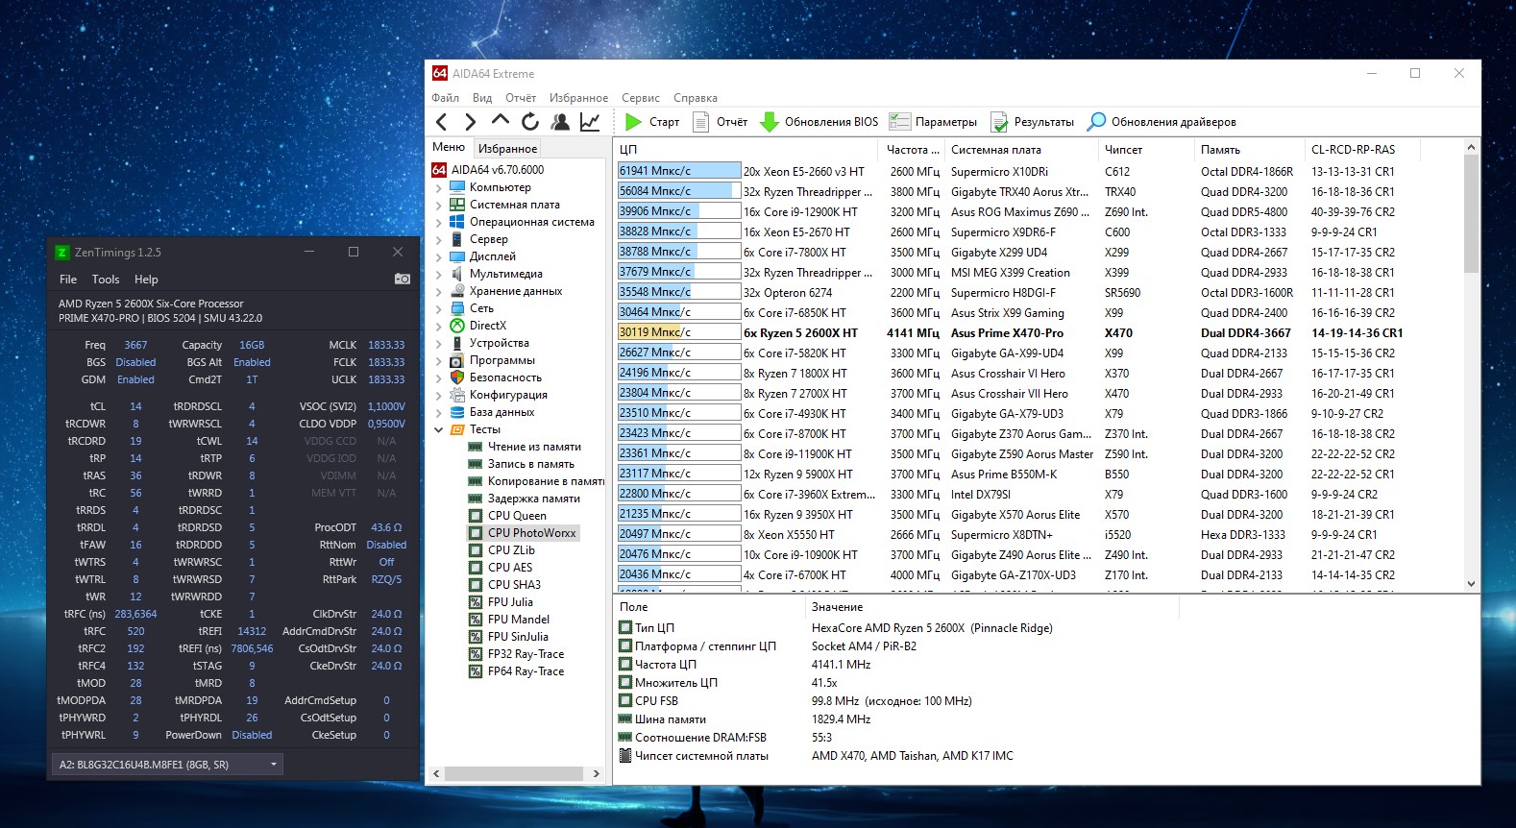Collapse the Тесты tree node

click(439, 429)
